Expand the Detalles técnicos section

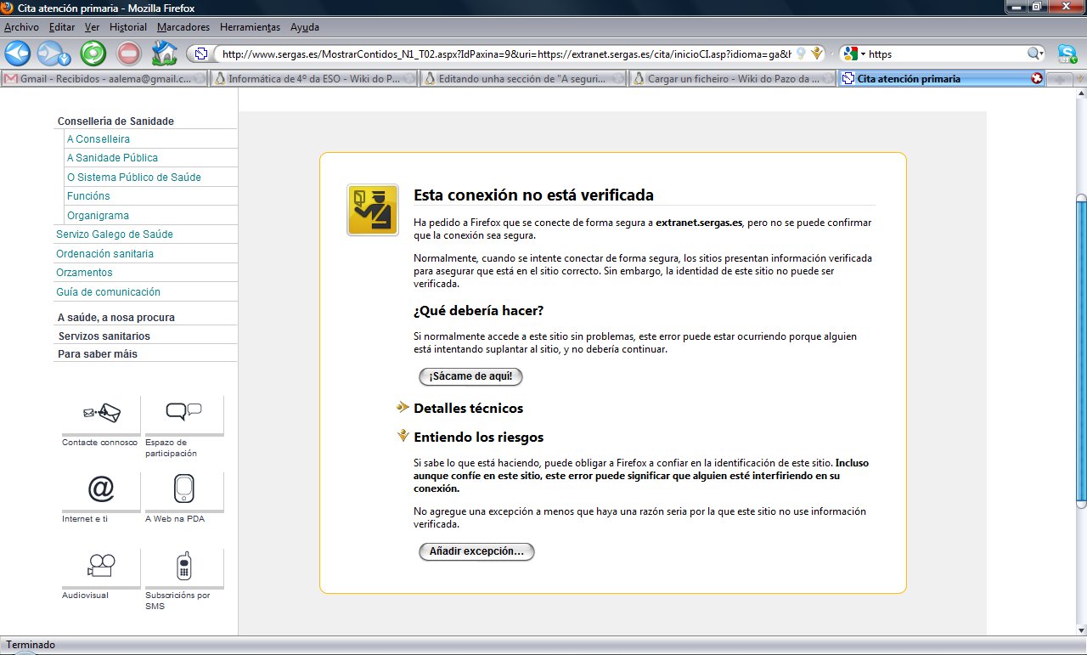pos(468,408)
